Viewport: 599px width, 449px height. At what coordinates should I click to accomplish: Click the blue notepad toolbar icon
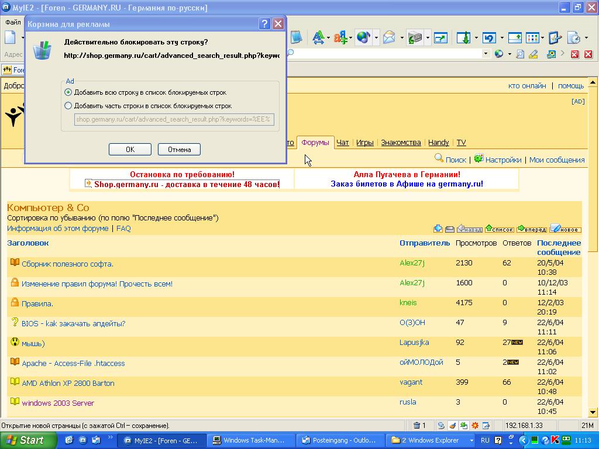[297, 37]
